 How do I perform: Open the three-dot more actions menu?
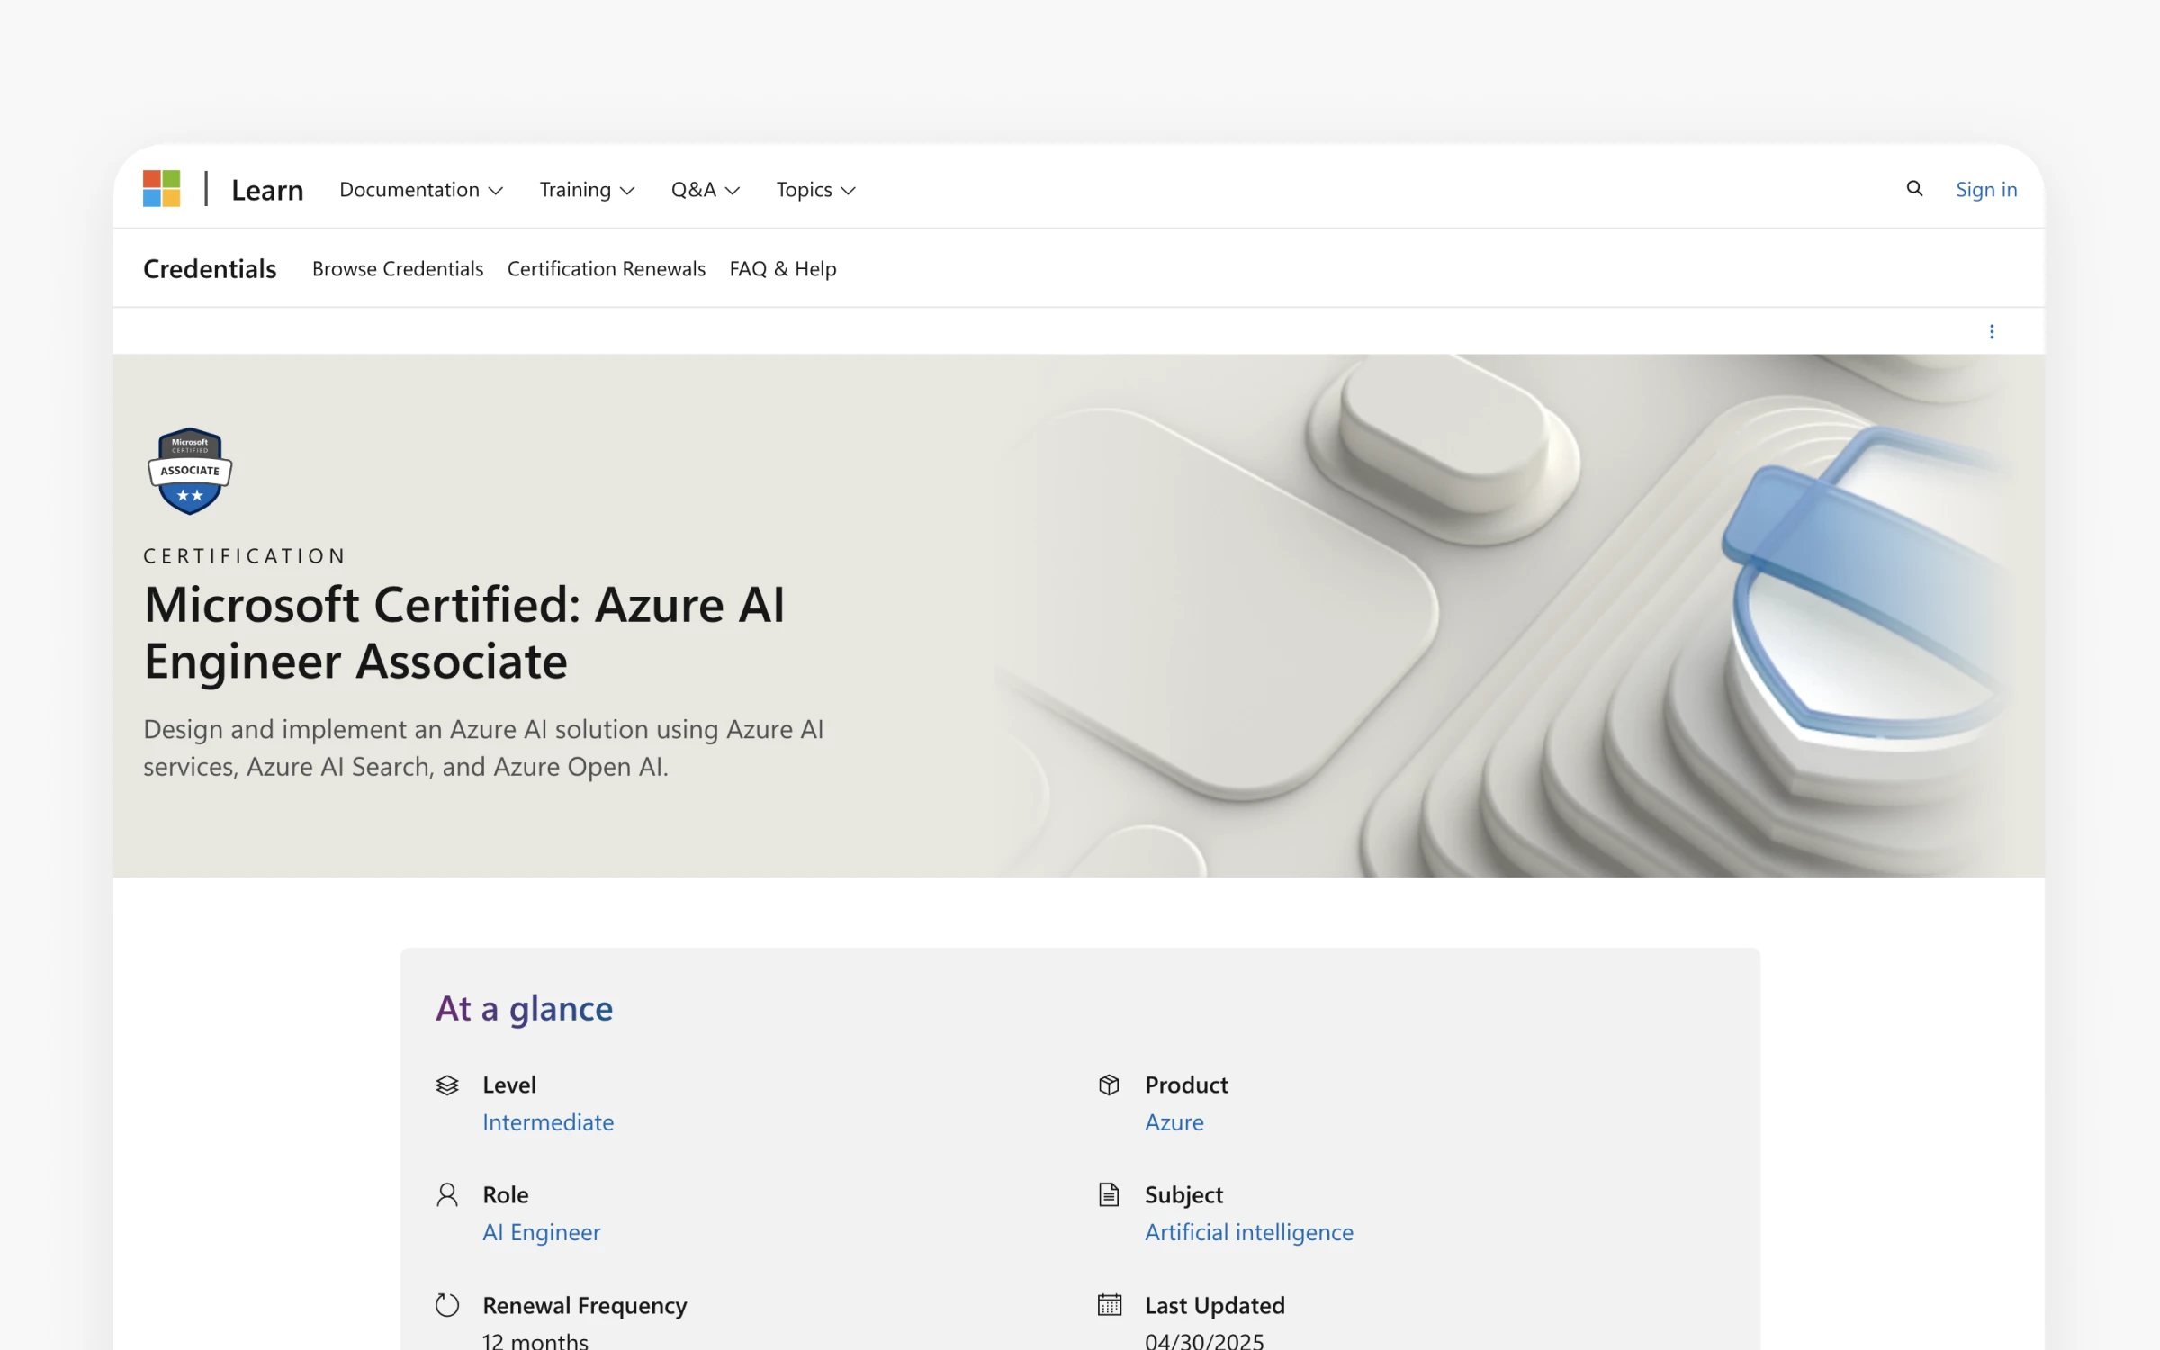[x=1992, y=331]
